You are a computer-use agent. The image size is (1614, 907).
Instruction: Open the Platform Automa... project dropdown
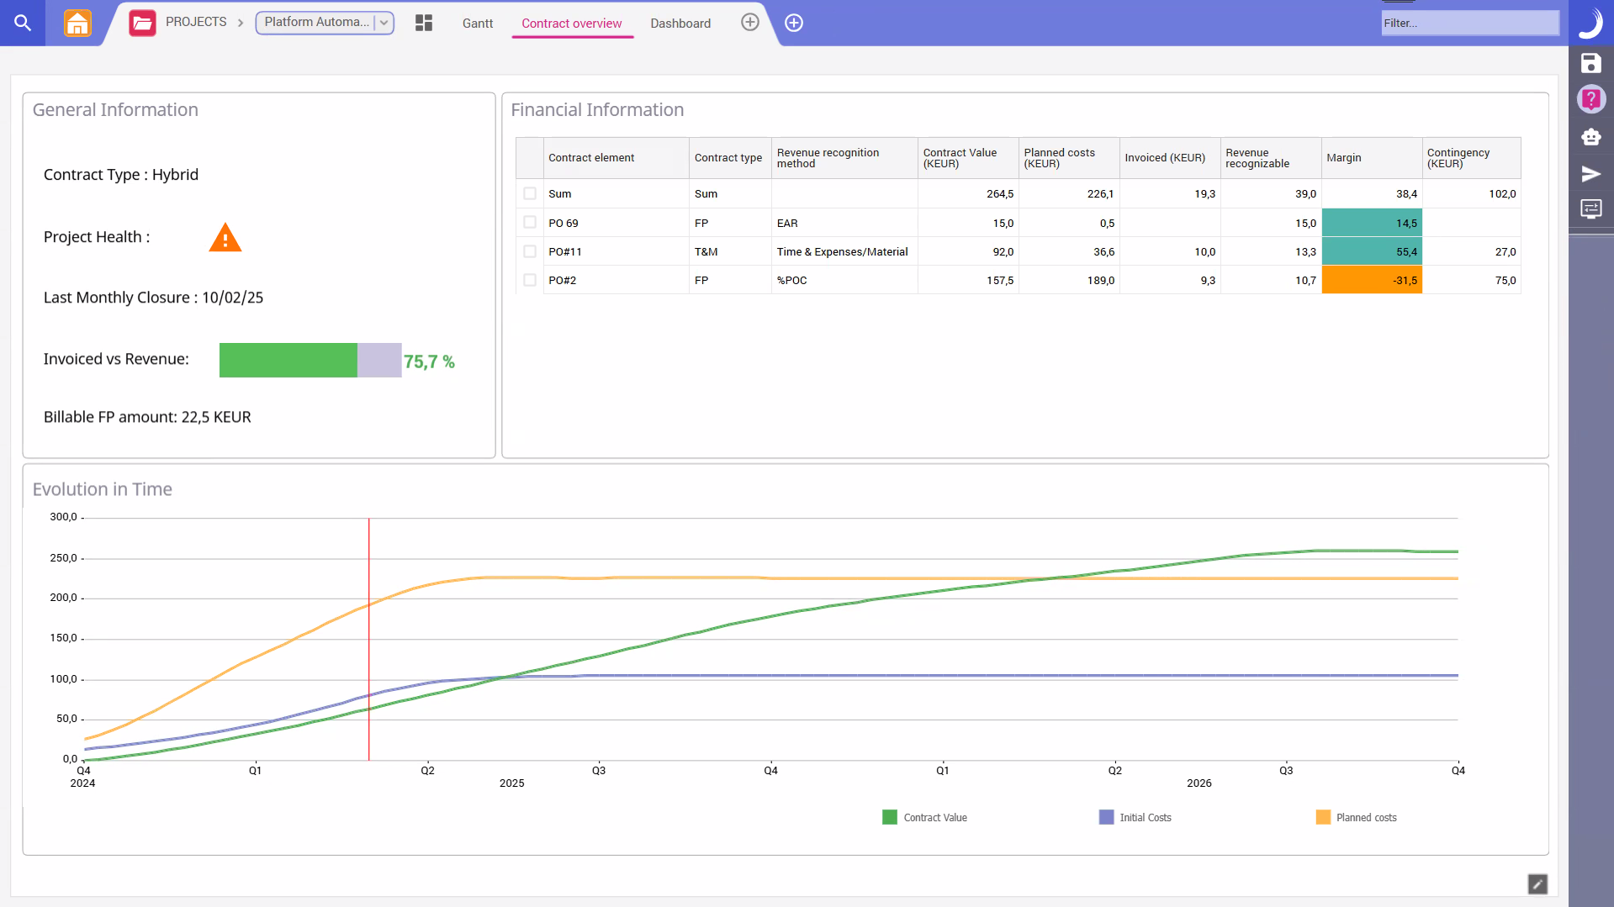tap(325, 23)
